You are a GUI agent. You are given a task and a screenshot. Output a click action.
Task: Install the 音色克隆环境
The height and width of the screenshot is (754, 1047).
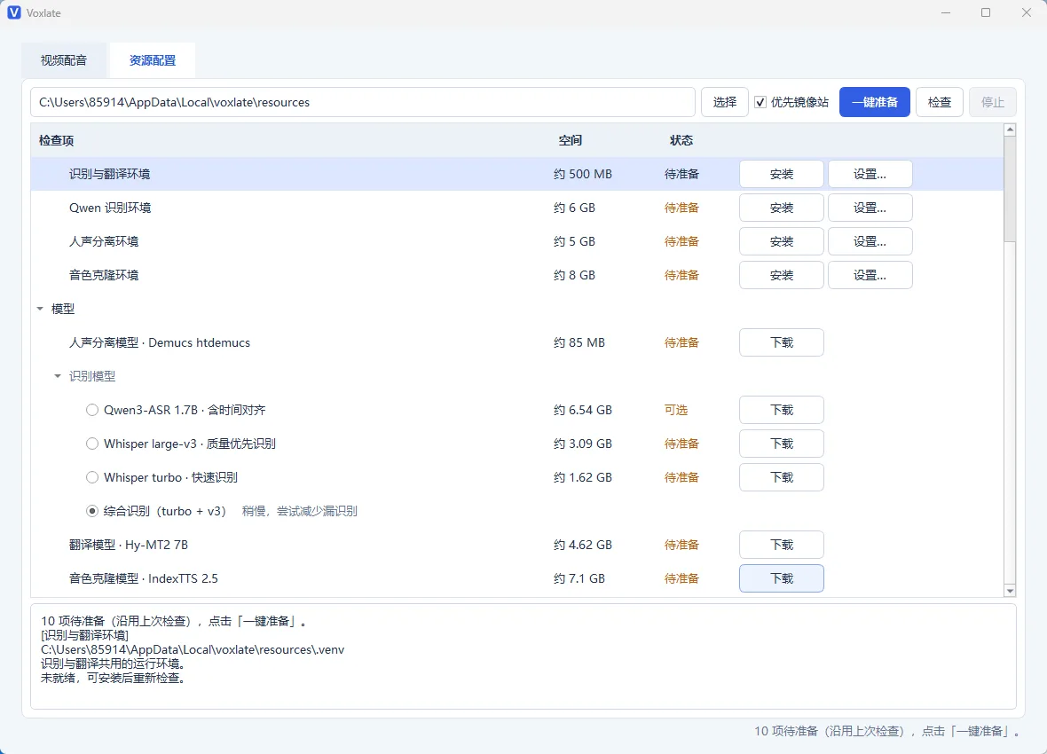click(x=781, y=275)
